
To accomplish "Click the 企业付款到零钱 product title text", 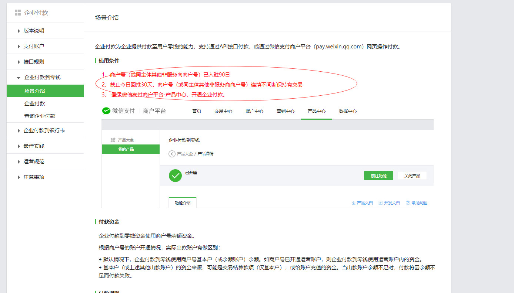I will click(x=184, y=140).
